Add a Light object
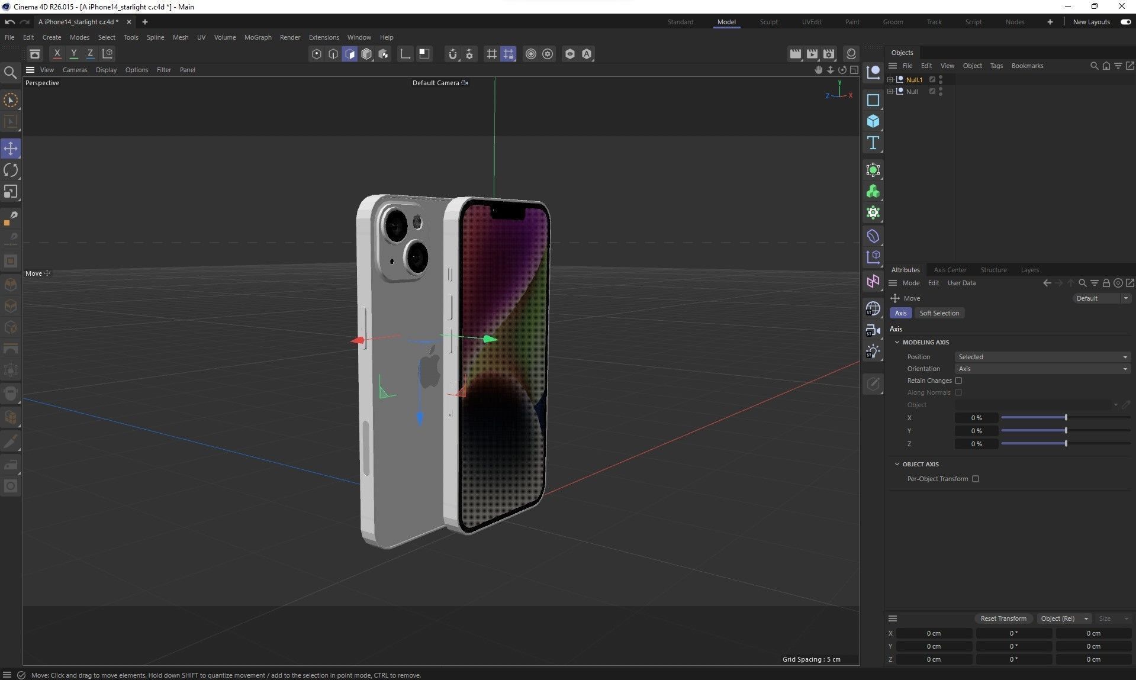 pos(873,352)
